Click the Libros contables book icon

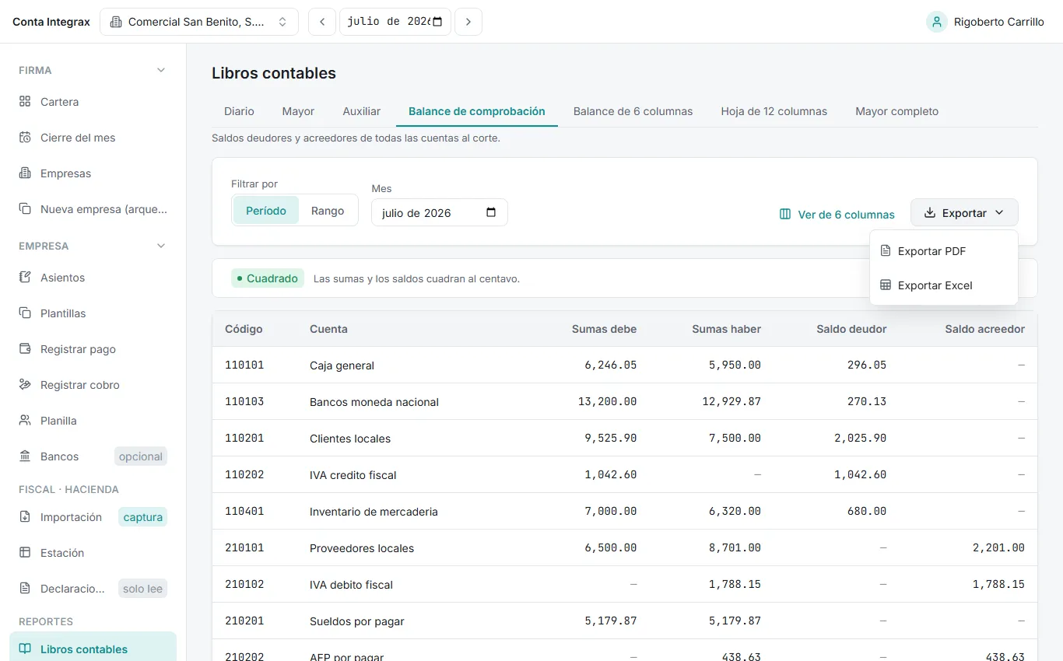point(25,649)
